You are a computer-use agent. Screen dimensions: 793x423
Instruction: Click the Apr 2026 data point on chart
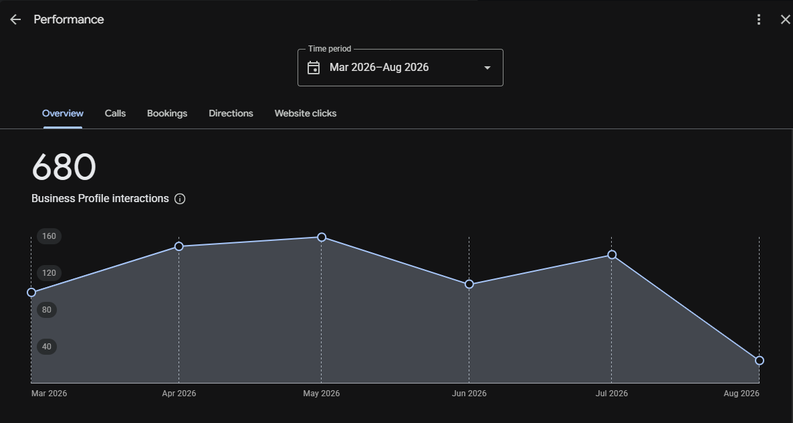[179, 246]
